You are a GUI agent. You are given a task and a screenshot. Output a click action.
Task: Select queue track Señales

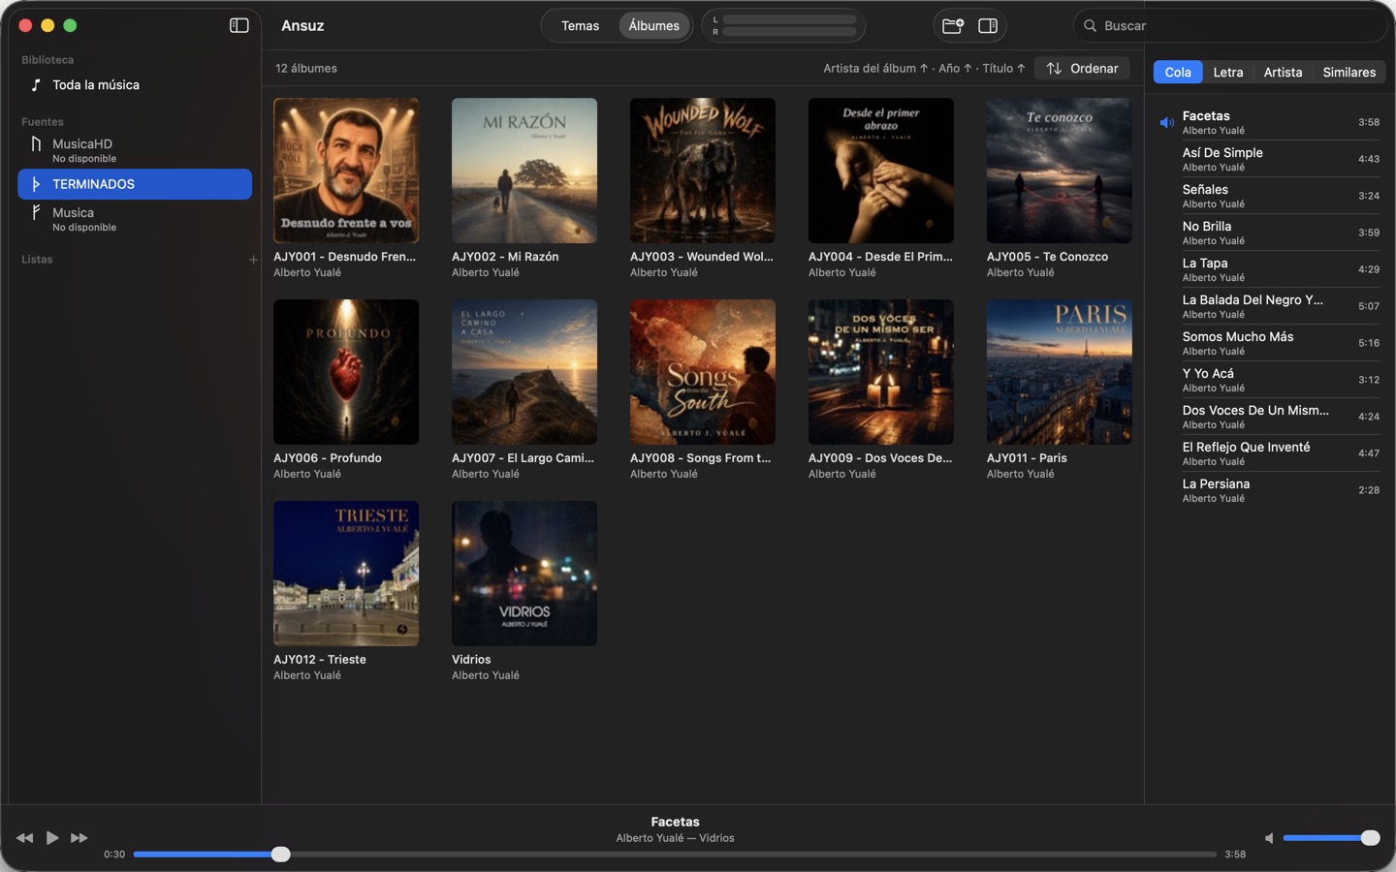[x=1269, y=196]
